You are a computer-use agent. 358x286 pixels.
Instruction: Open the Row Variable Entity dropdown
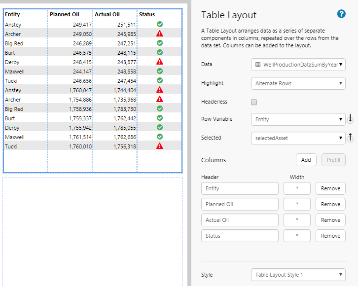(x=298, y=119)
